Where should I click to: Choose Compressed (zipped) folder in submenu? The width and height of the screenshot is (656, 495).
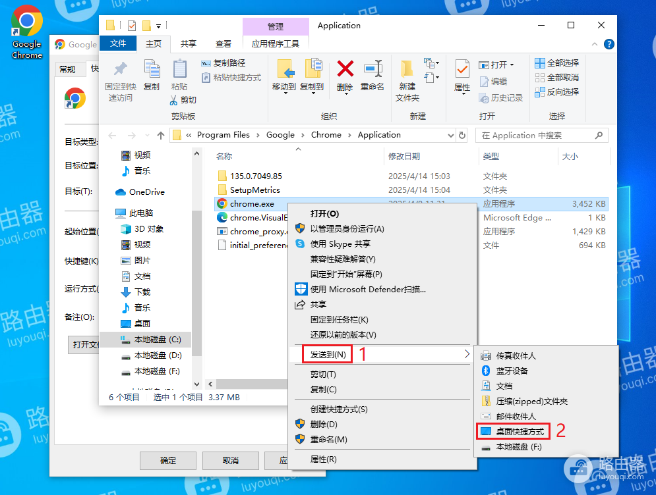pyautogui.click(x=531, y=402)
